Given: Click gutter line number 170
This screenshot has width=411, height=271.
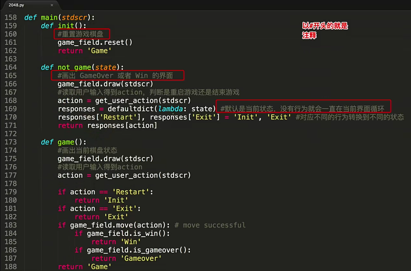Looking at the screenshot, I should pos(11,117).
